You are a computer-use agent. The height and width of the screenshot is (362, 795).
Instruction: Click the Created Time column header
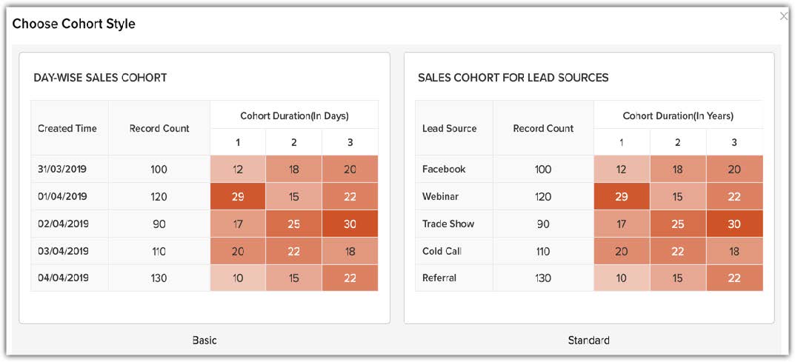pyautogui.click(x=67, y=128)
